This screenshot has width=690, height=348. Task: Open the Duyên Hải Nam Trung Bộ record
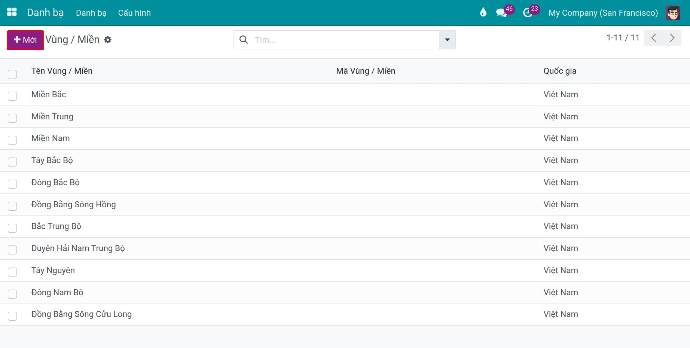pyautogui.click(x=78, y=248)
